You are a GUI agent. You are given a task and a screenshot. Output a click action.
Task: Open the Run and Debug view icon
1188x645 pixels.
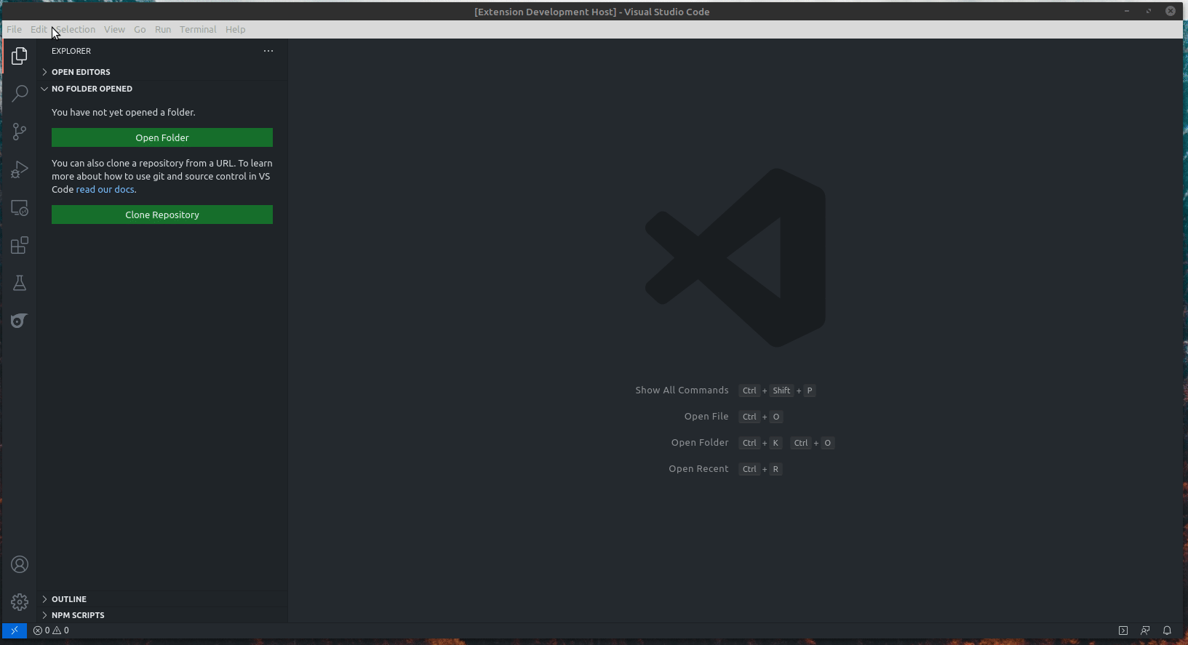tap(20, 169)
